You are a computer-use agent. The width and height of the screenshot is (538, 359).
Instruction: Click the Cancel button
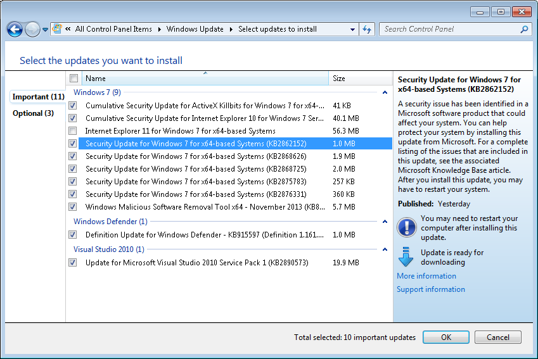pyautogui.click(x=498, y=337)
